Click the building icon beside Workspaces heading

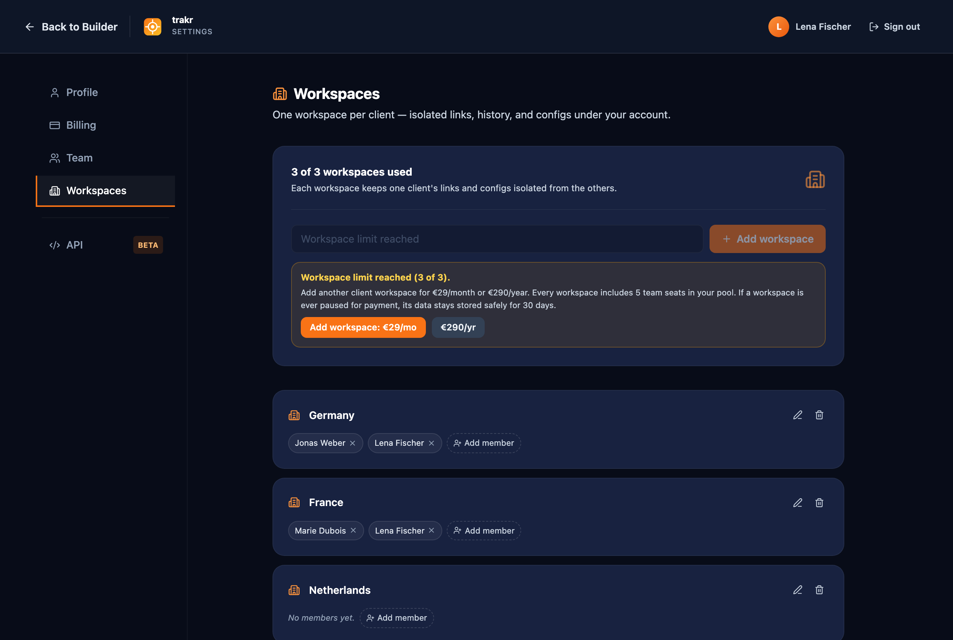280,94
